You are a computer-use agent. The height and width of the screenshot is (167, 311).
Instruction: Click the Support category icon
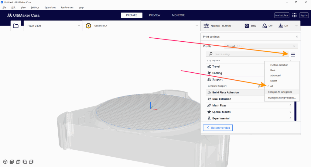click(x=209, y=79)
